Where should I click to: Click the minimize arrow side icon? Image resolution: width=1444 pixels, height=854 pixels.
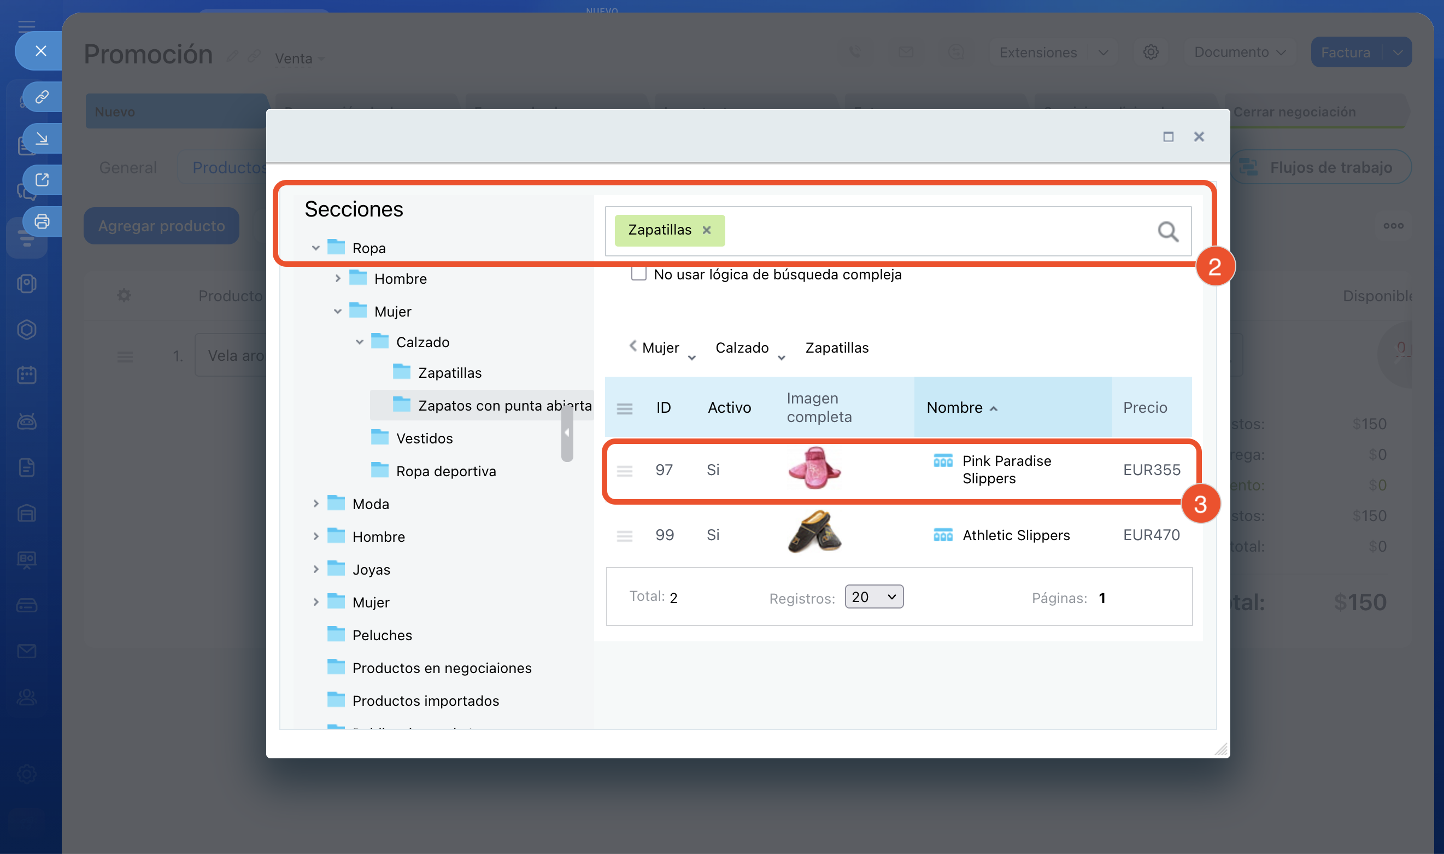(x=42, y=138)
